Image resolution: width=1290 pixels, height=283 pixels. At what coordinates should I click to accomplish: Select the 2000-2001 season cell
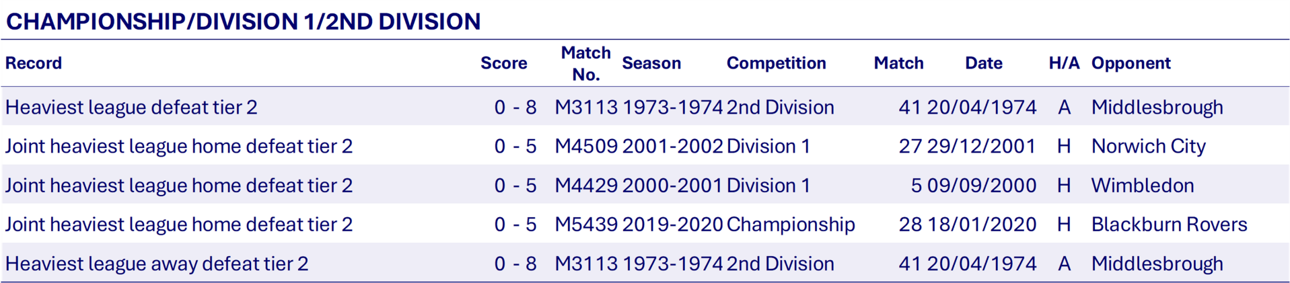672,186
